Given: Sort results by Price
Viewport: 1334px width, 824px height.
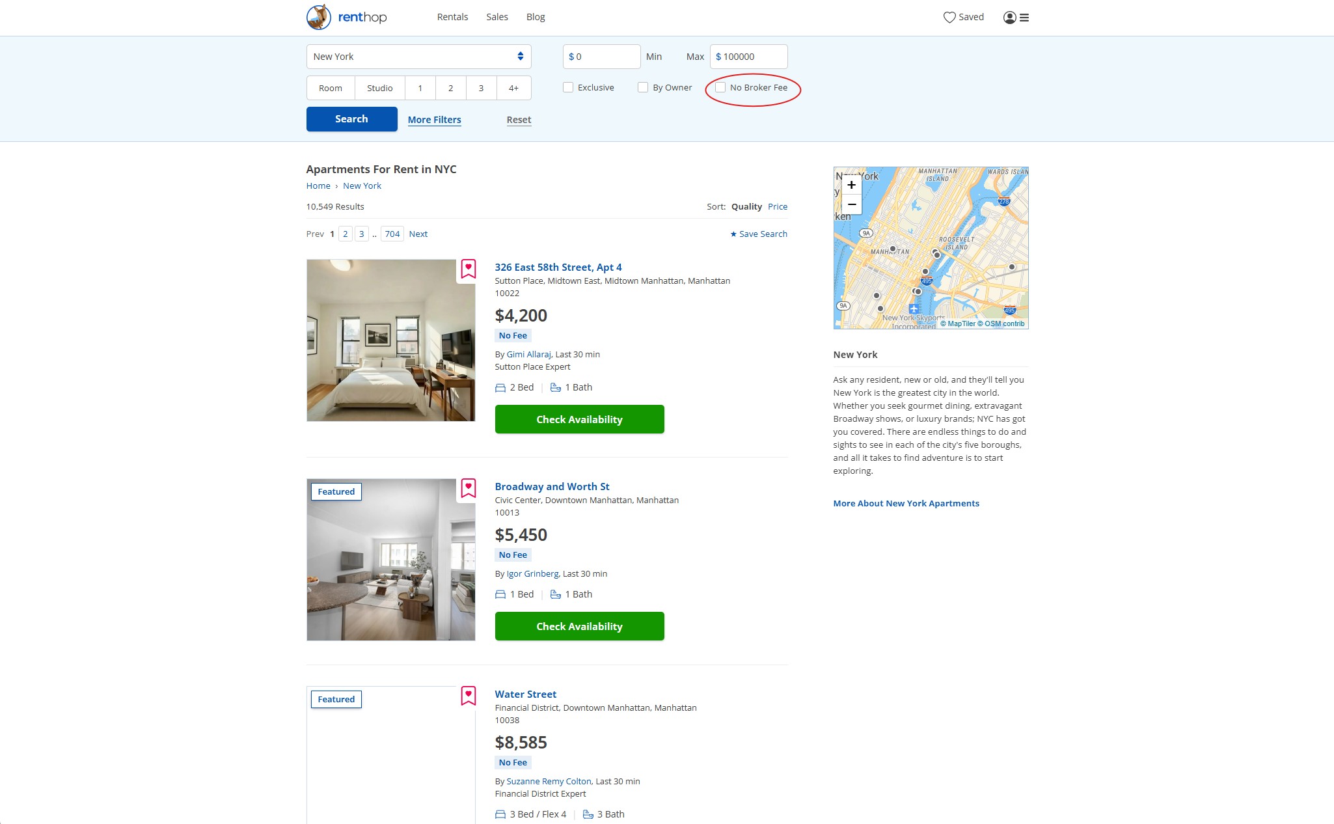Looking at the screenshot, I should [778, 206].
